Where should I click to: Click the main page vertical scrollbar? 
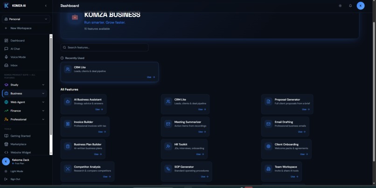(374, 91)
